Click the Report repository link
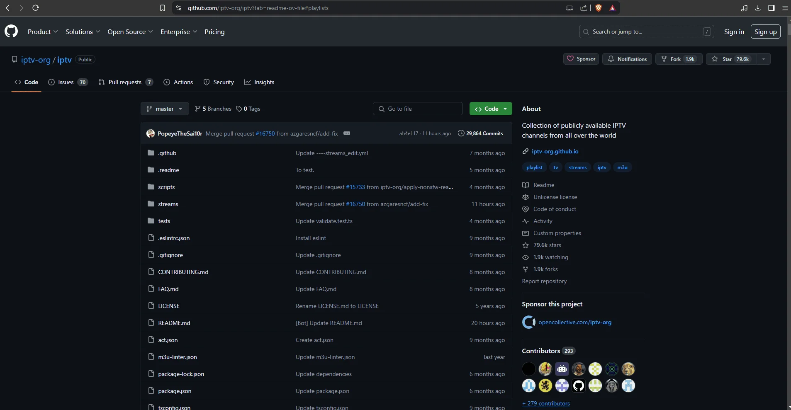The image size is (791, 410). (x=544, y=281)
